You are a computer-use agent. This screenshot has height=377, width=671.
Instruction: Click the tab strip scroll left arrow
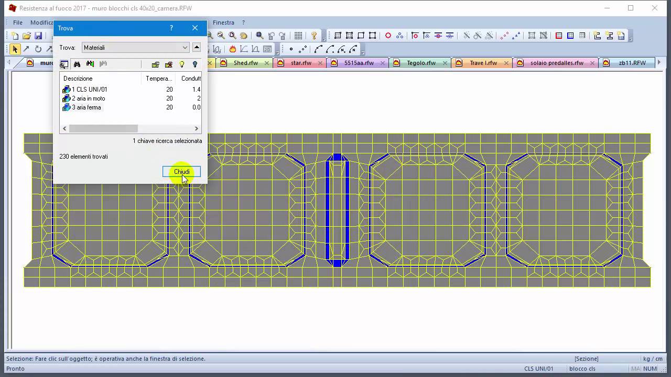point(9,63)
